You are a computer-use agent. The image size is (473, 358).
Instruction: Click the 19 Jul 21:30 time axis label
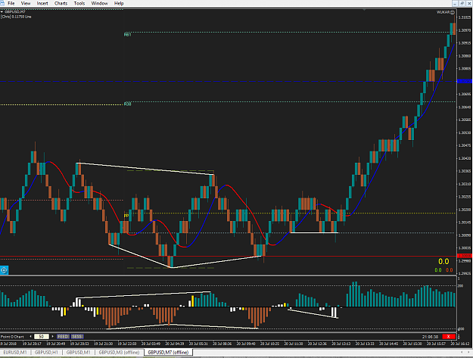pyautogui.click(x=103, y=344)
